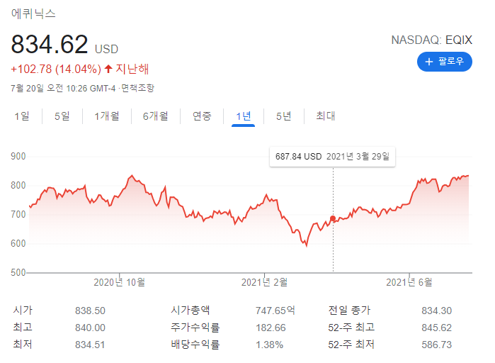Click the 2020년 10월 axis label
Image resolution: width=495 pixels, height=363 pixels.
click(120, 282)
